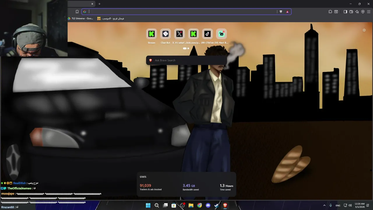The height and width of the screenshot is (210, 373).
Task: Open the Arabic-titled bookmark in bookmarks bar
Action: coord(111,18)
